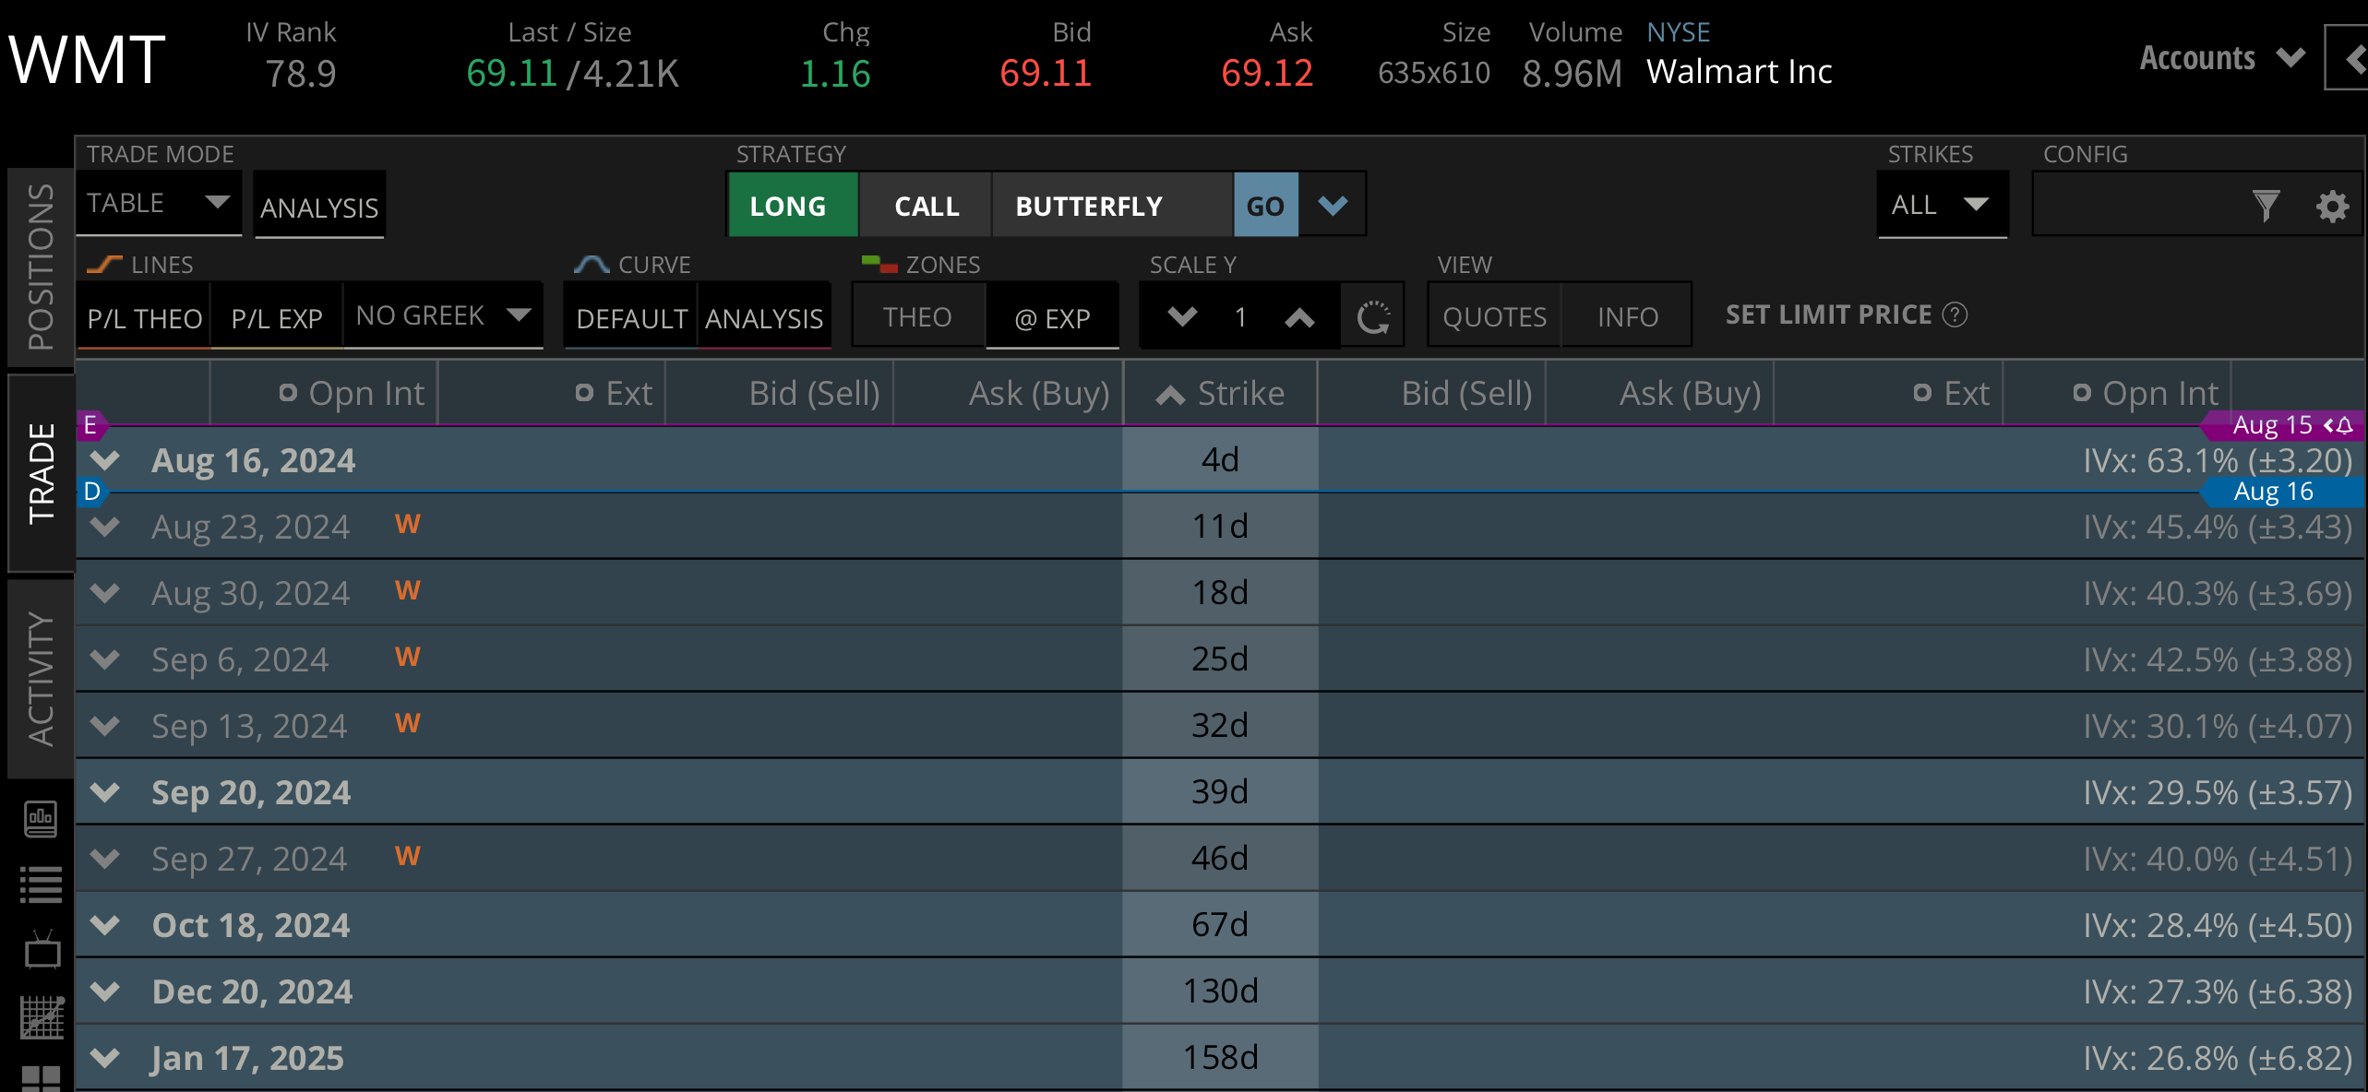Reset Scale Y with the refresh icon

tap(1372, 317)
